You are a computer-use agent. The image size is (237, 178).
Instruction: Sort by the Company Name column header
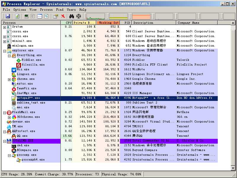point(197,23)
